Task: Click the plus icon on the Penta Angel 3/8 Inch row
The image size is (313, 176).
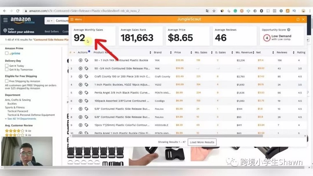Action: tap(80, 92)
